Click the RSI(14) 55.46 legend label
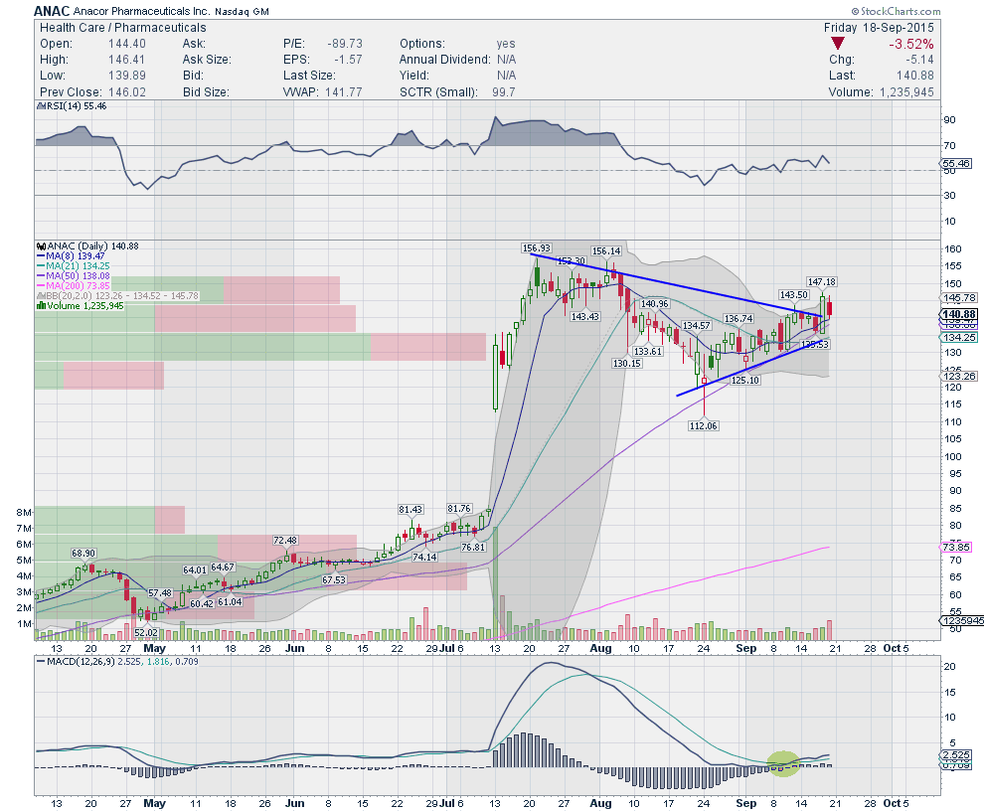This screenshot has height=812, width=984. tap(77, 106)
